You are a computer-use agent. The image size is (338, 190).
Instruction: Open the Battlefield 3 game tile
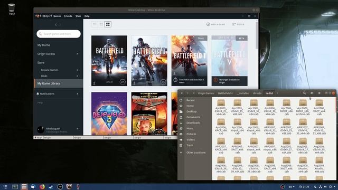(109, 61)
